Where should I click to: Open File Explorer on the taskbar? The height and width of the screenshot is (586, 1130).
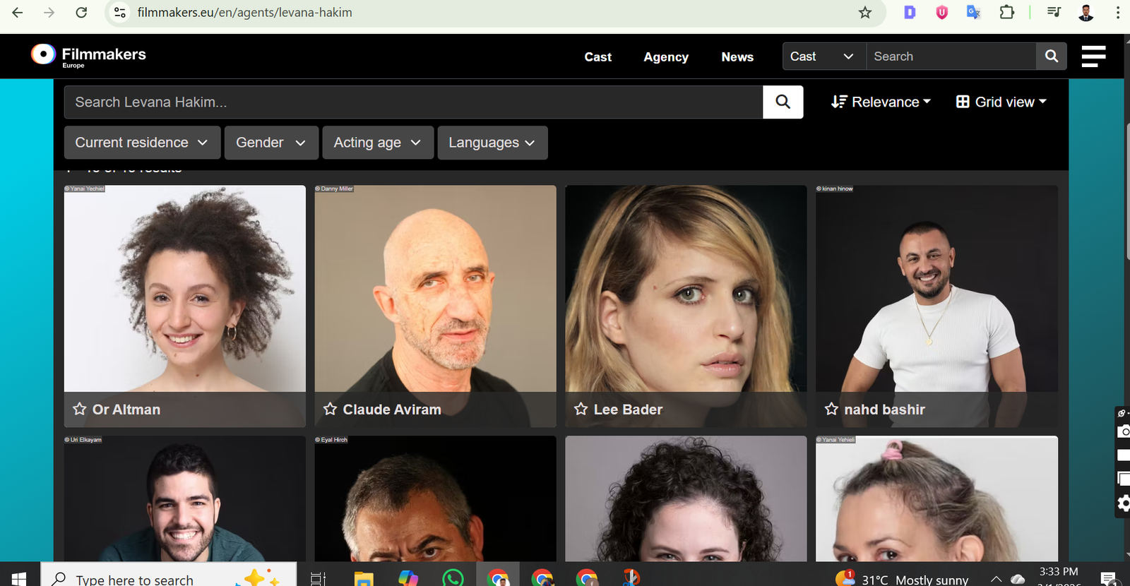pyautogui.click(x=364, y=578)
